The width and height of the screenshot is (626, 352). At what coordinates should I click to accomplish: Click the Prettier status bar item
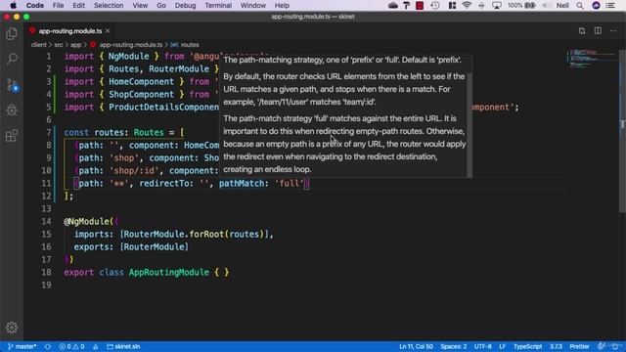pyautogui.click(x=579, y=346)
